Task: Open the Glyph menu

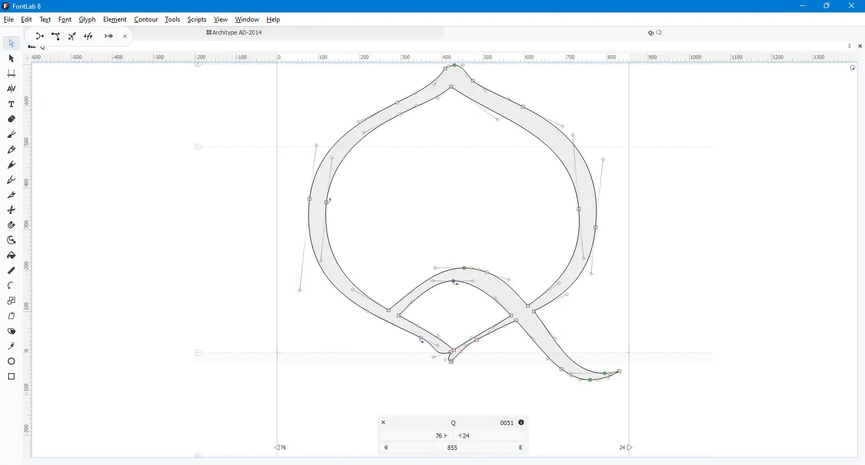Action: coord(87,19)
